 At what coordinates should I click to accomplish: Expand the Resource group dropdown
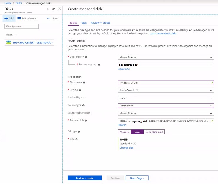pos(166,65)
